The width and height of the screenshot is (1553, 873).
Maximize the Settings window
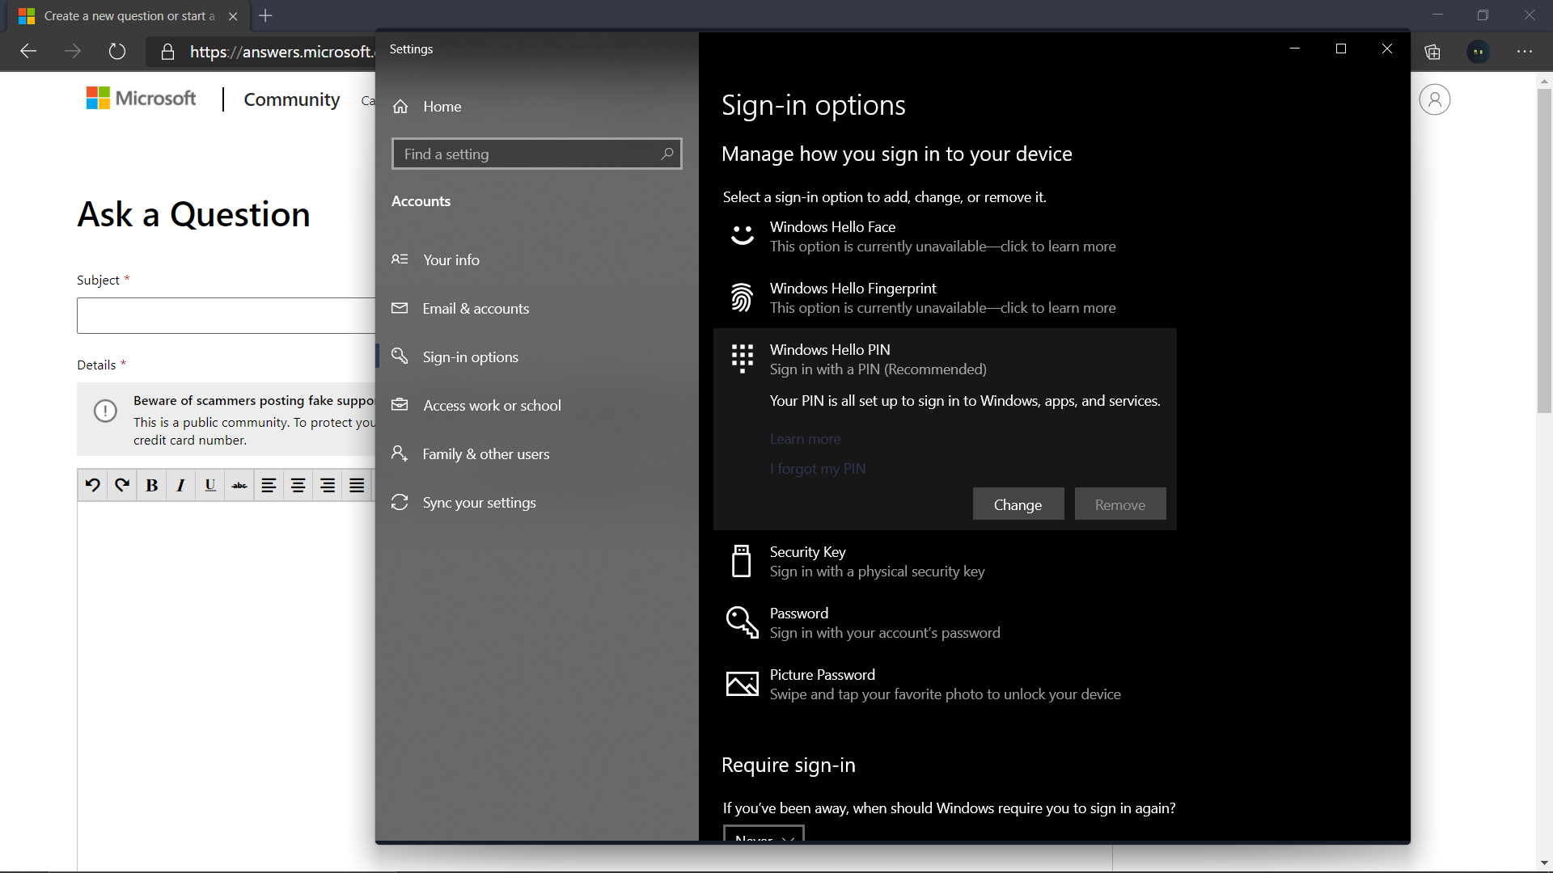click(1341, 48)
